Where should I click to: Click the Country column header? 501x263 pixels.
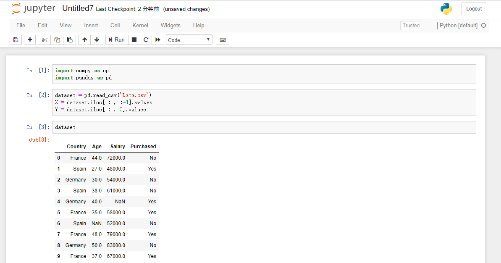point(76,146)
